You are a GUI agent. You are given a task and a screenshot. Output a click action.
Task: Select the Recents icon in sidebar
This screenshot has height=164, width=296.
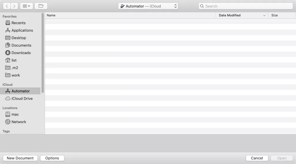pyautogui.click(x=8, y=23)
